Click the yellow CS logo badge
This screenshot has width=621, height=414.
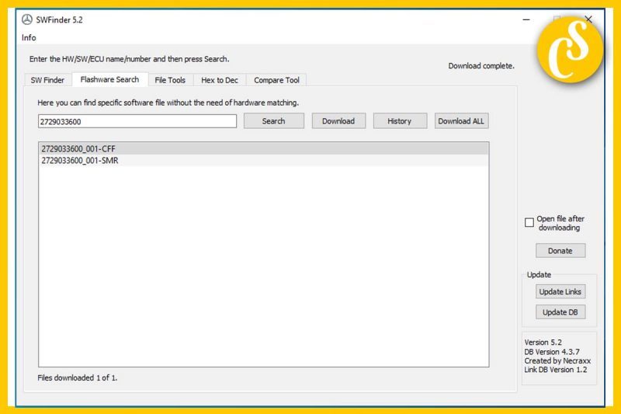click(572, 50)
